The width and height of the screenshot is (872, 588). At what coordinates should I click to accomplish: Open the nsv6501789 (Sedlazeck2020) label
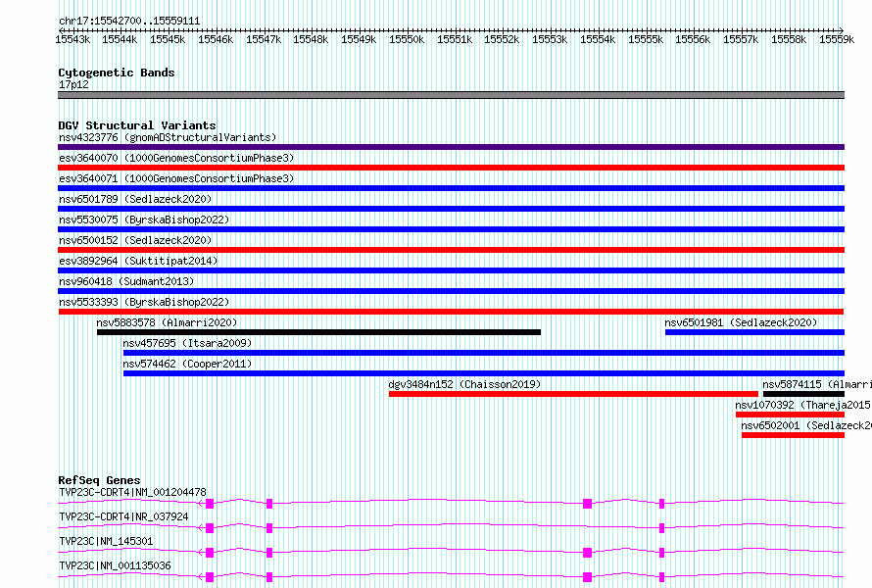(x=135, y=199)
